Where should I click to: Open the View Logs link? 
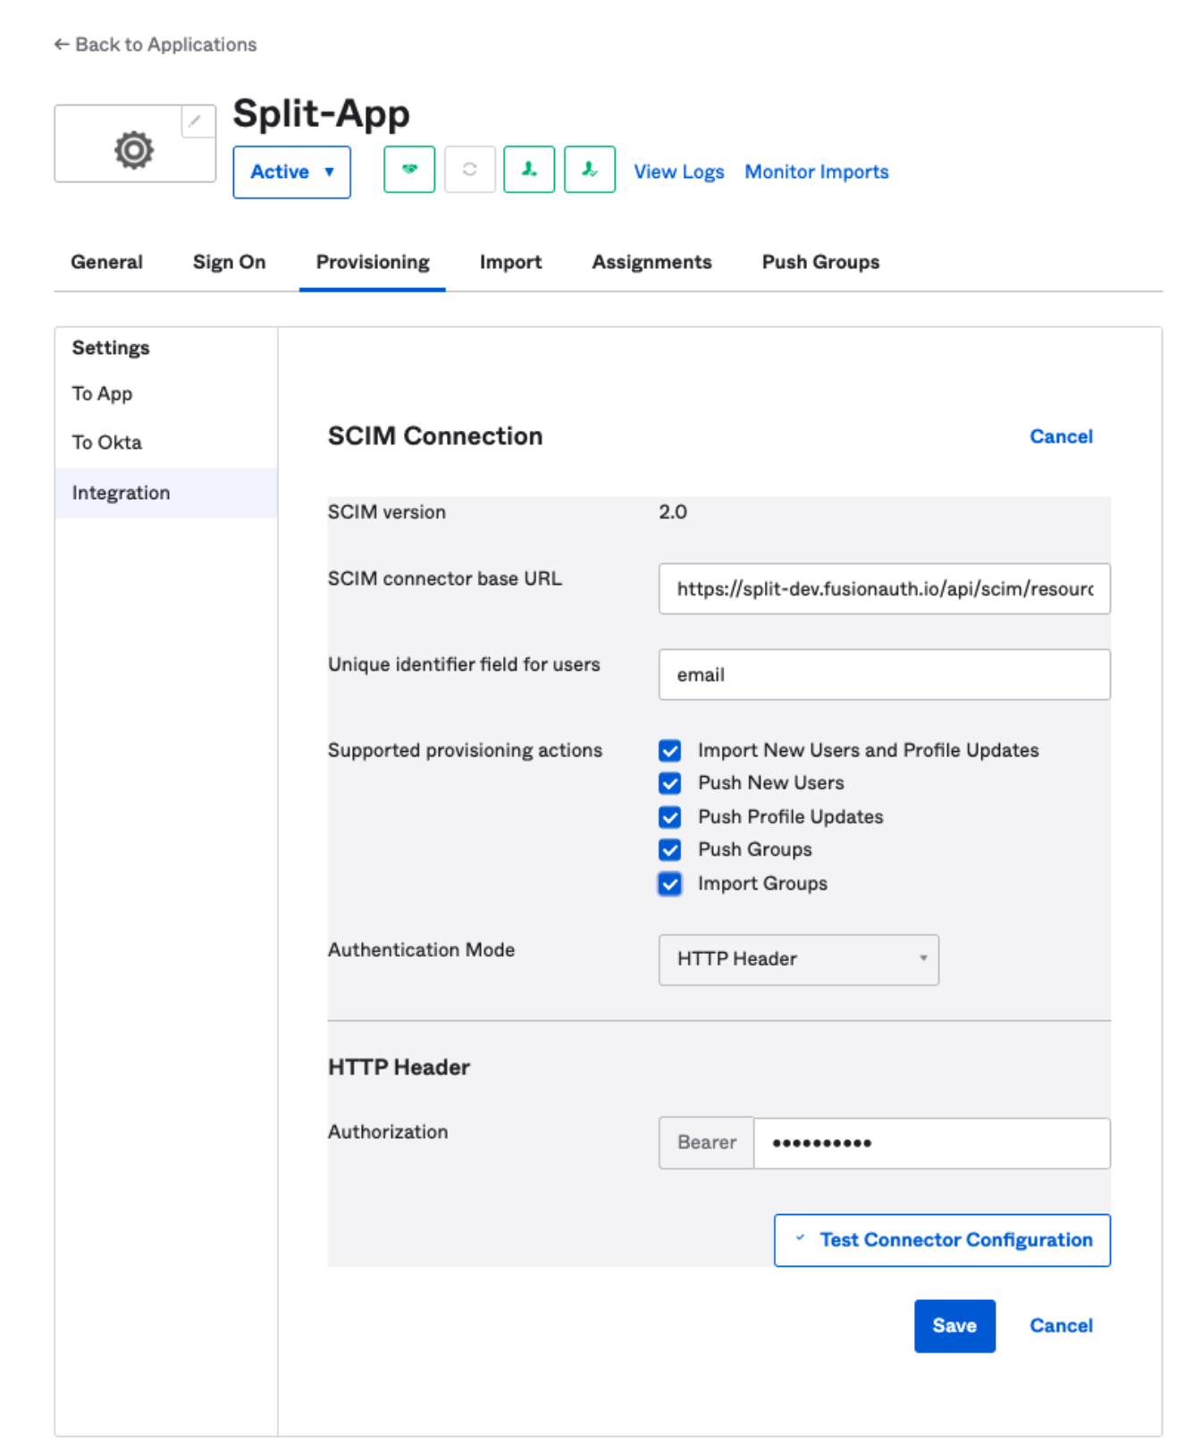(x=678, y=172)
